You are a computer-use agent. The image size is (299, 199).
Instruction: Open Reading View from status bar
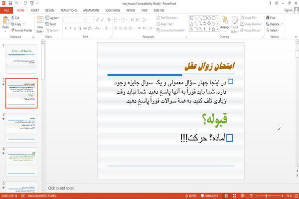tap(243, 196)
